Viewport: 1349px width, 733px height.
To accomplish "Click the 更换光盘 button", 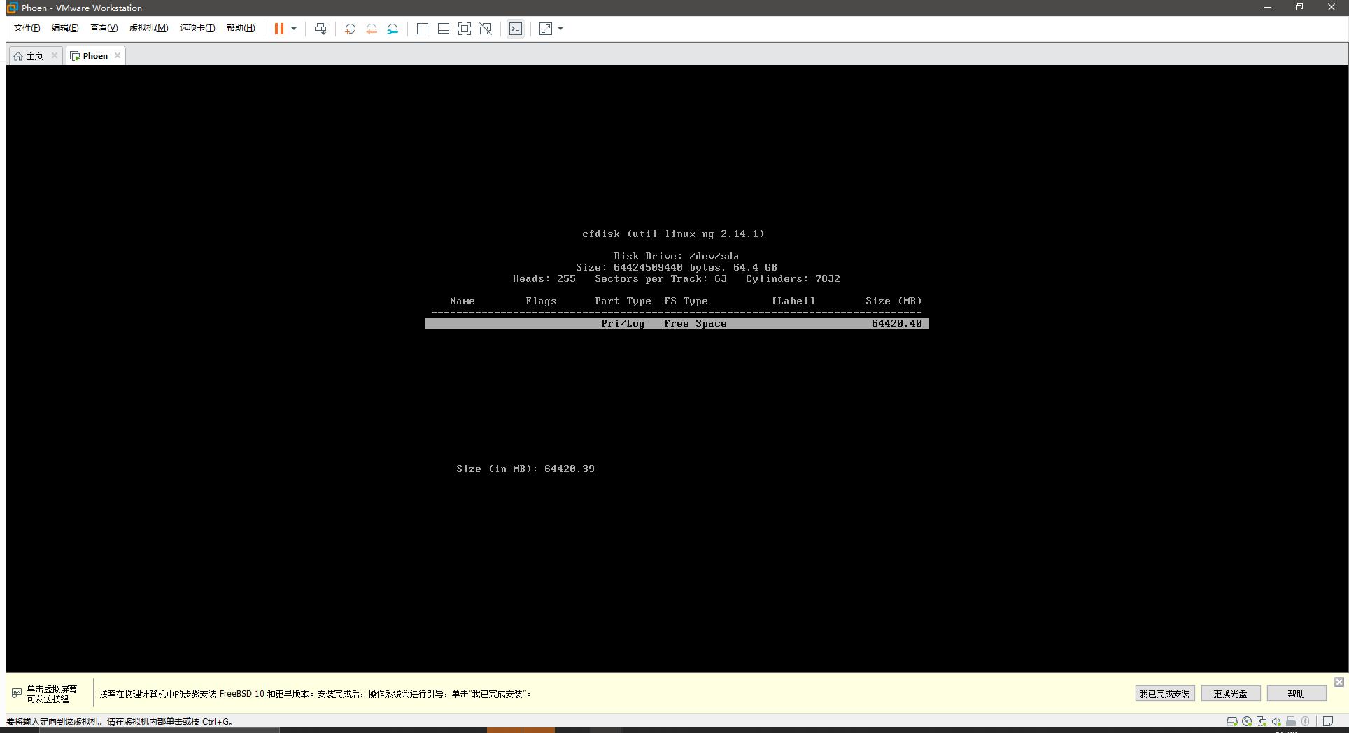I will 1231,693.
